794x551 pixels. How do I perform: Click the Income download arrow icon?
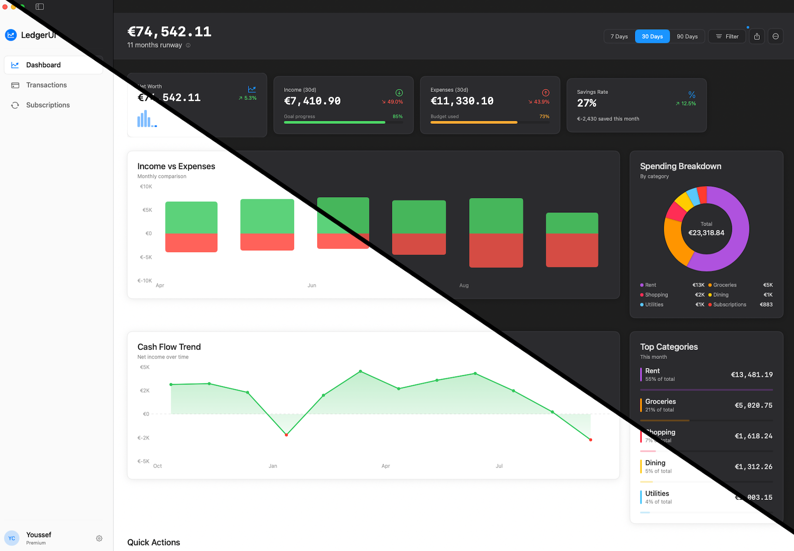click(398, 92)
